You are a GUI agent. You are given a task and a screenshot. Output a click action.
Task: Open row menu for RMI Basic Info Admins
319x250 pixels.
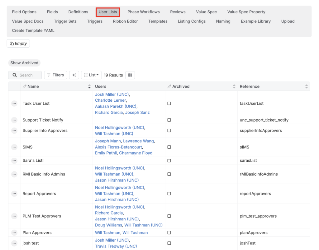tap(14, 174)
